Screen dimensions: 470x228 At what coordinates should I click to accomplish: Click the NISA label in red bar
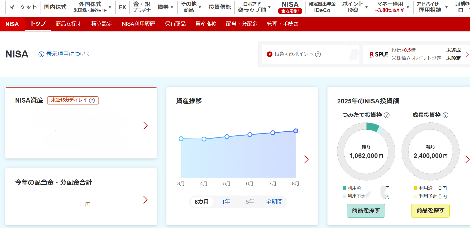[12, 24]
